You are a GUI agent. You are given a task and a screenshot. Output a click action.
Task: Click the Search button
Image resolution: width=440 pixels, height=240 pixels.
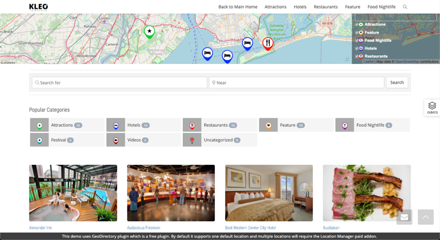[x=397, y=83]
